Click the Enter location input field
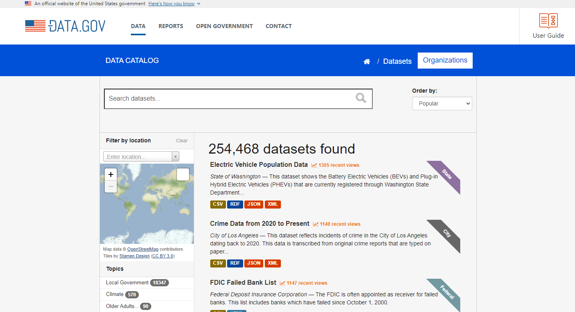 tap(138, 157)
